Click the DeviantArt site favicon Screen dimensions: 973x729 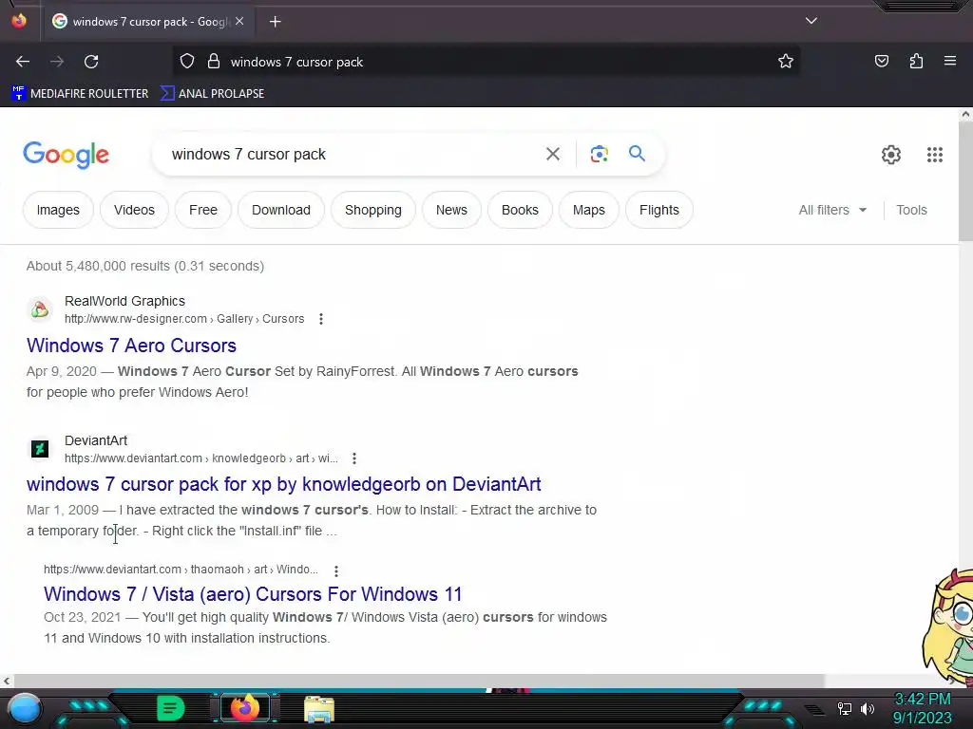40,449
